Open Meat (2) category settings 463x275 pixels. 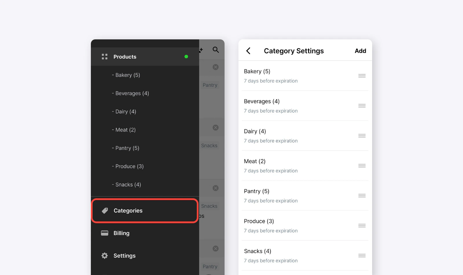[254, 161]
